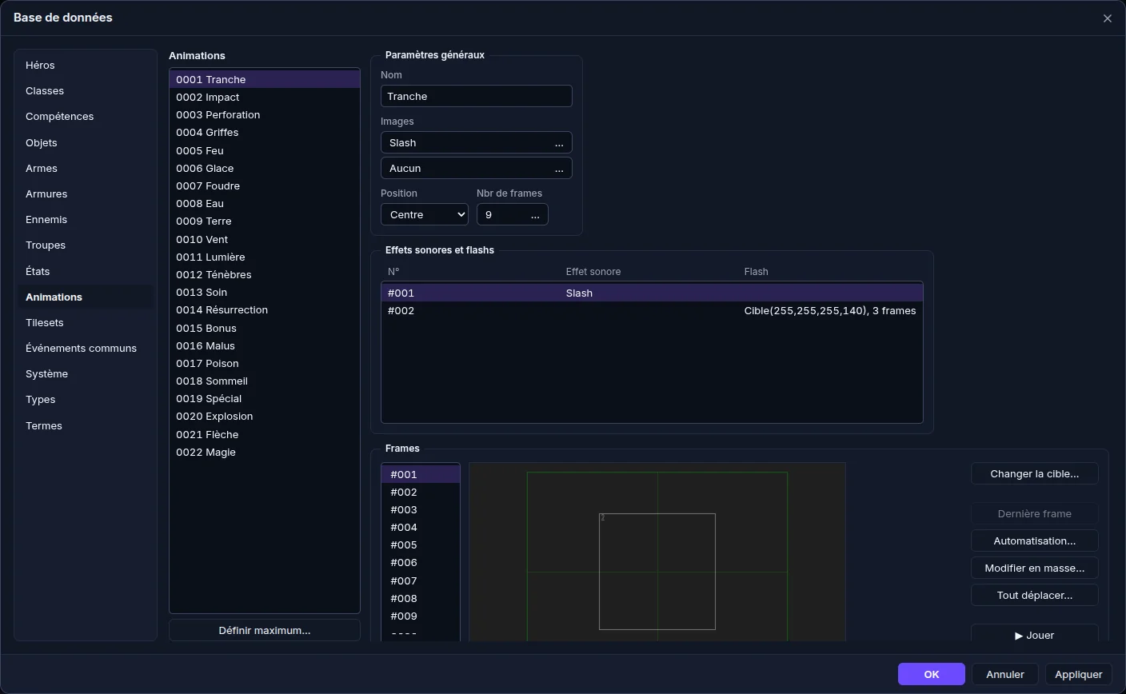Go to the États tab
1126x694 pixels.
86,271
